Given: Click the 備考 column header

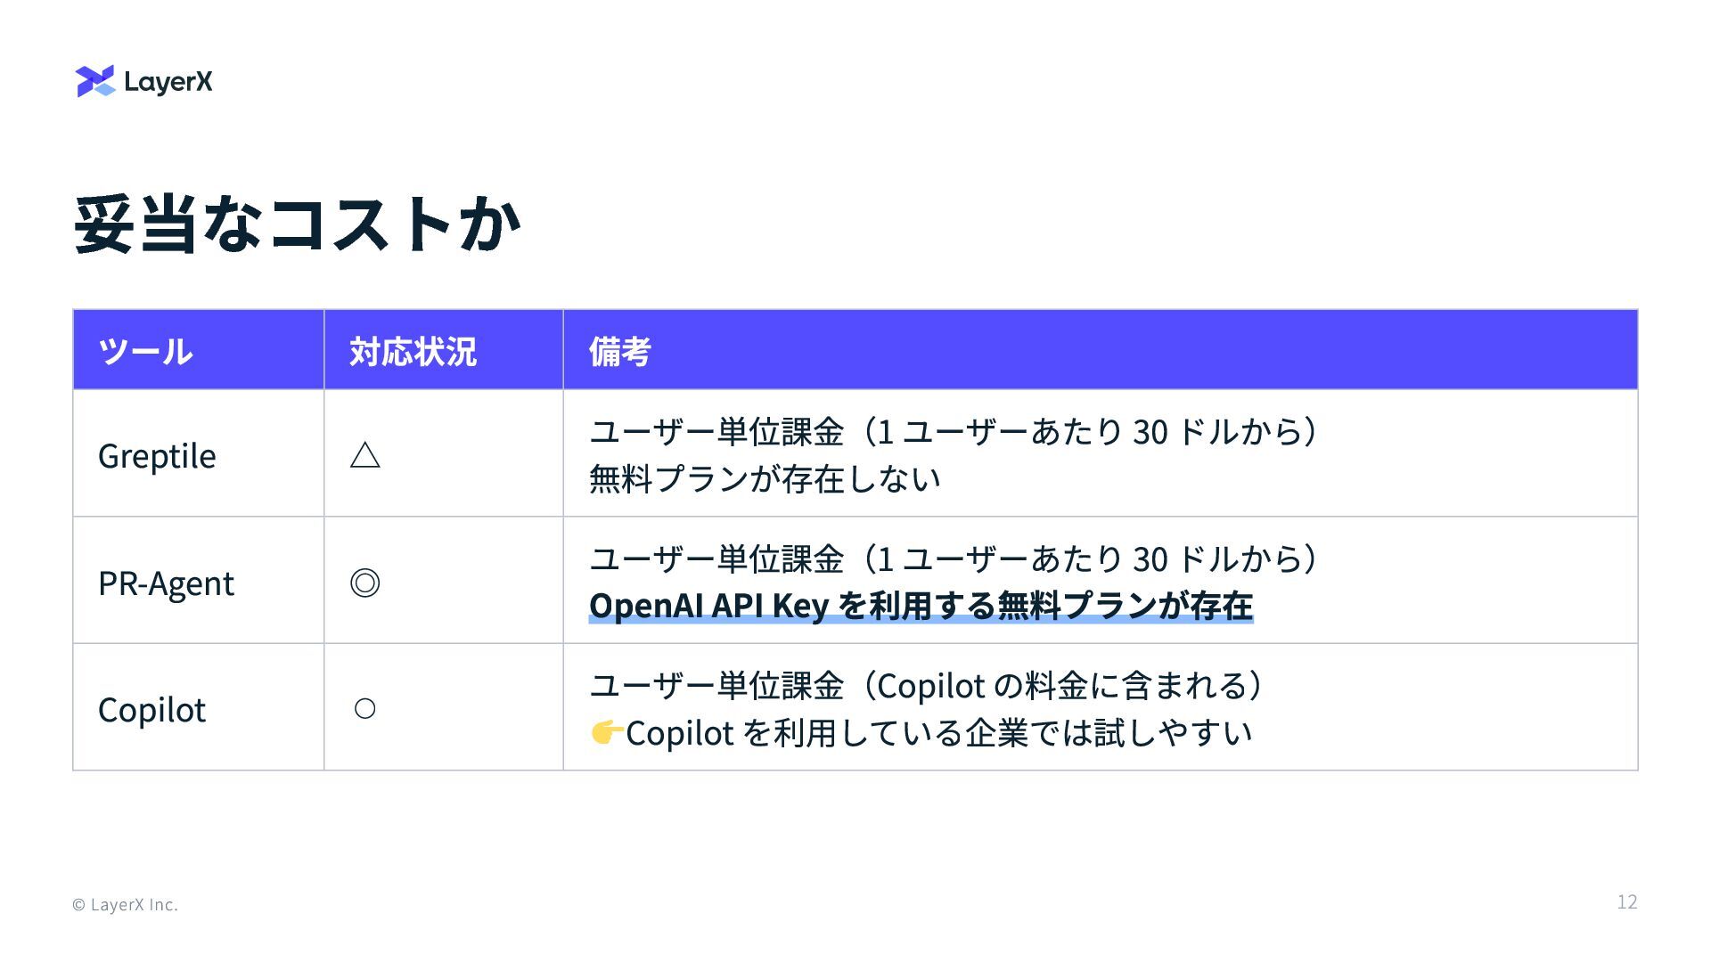Looking at the screenshot, I should pos(620,352).
